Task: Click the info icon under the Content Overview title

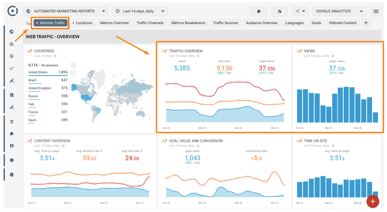Action: tap(63, 146)
